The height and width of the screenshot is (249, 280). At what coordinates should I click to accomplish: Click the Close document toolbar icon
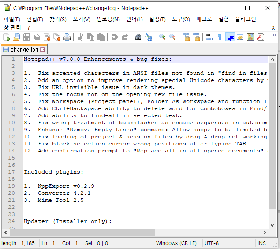coord(47,37)
